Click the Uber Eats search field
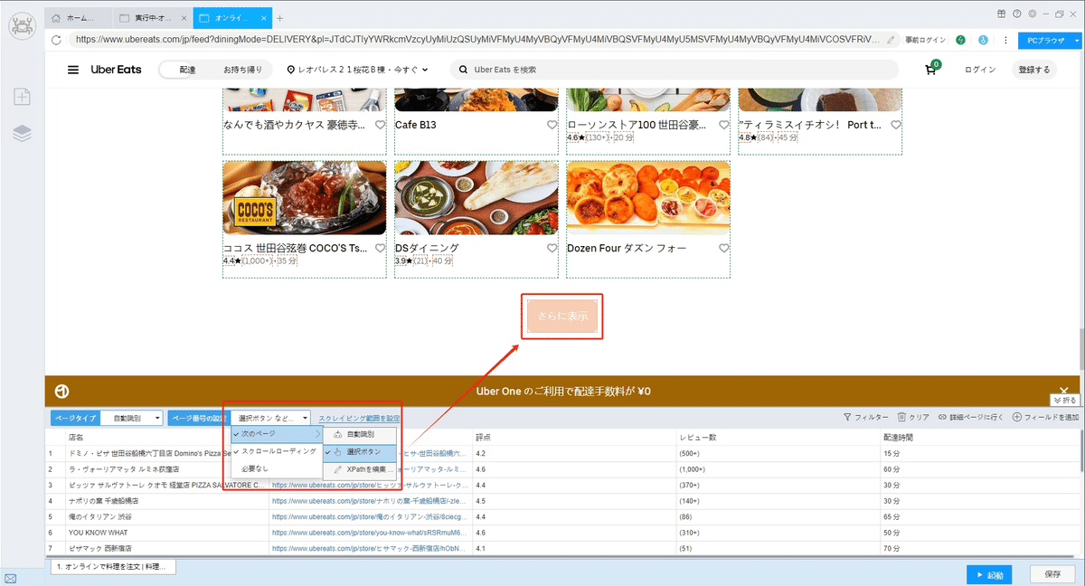Image resolution: width=1085 pixels, height=586 pixels. coord(674,70)
